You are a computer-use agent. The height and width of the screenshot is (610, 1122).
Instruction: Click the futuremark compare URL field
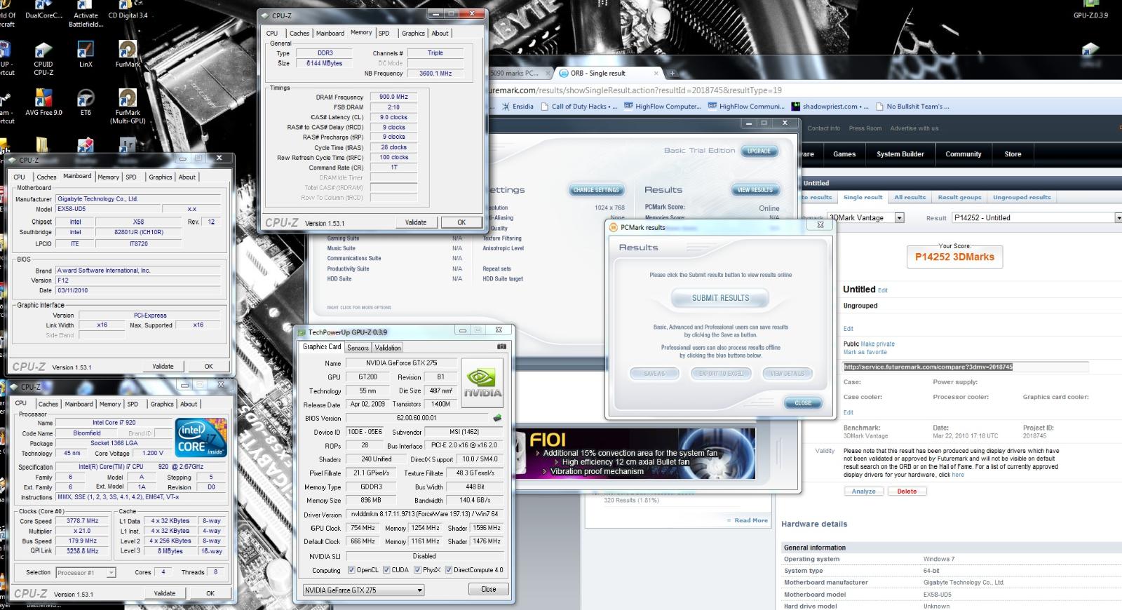[x=966, y=367]
